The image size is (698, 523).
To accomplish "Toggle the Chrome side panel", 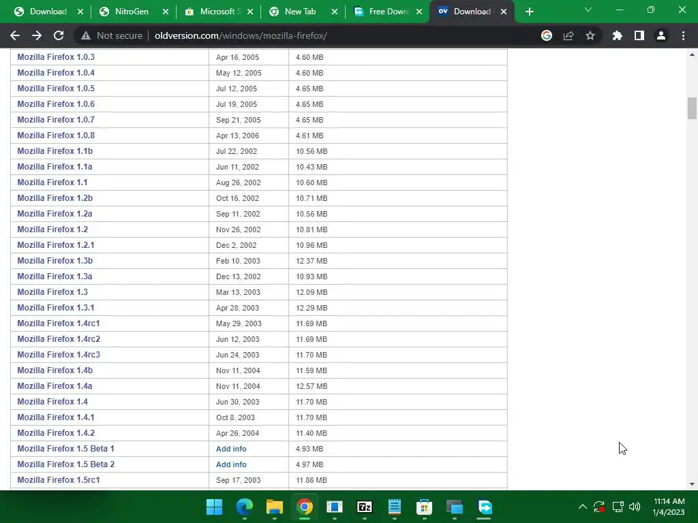I will tap(639, 35).
